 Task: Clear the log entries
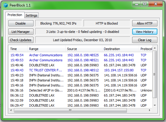click(x=145, y=40)
